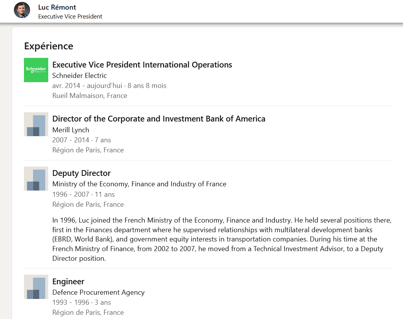Open 'Director of the Corporate and Investment Bank' title
This screenshot has height=319, width=403.
[x=159, y=119]
